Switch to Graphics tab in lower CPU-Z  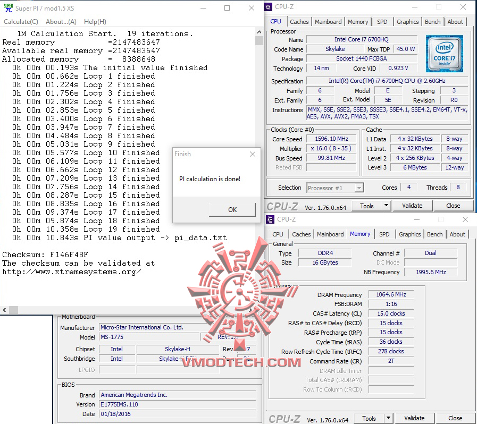pos(409,234)
